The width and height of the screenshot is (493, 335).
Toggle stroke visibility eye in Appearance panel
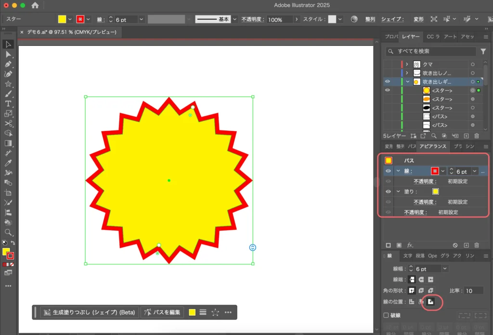click(x=388, y=171)
